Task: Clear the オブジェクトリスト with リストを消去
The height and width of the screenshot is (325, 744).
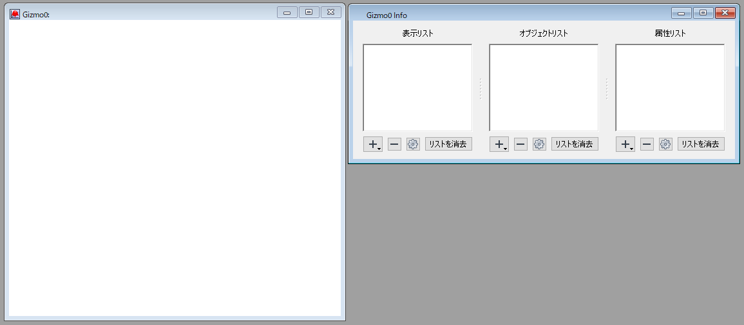Action: tap(575, 144)
